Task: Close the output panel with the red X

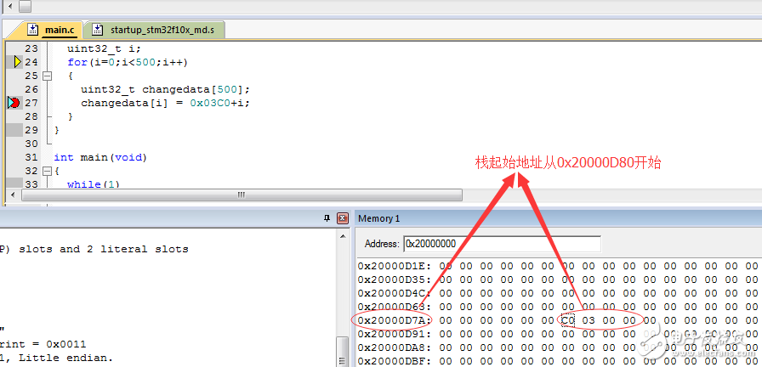Action: coord(343,218)
